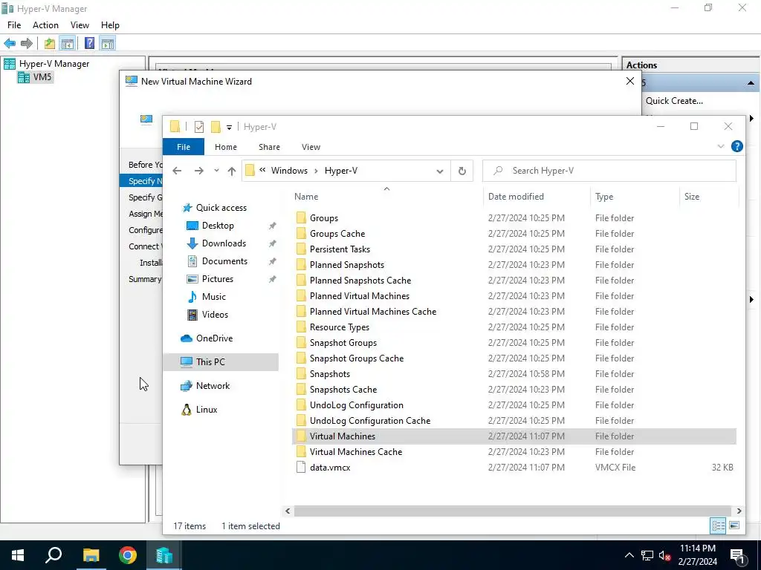The width and height of the screenshot is (761, 570).
Task: Click the taskbar Search magnifier icon
Action: (54, 555)
